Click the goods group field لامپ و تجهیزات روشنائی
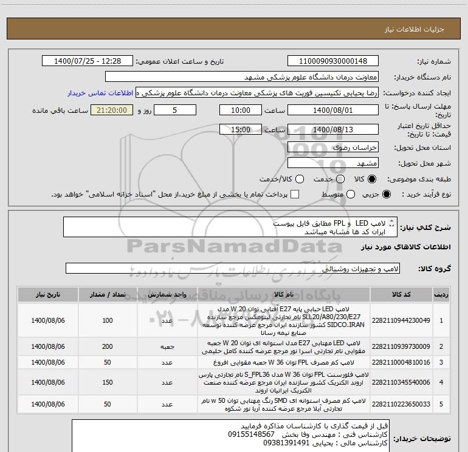468x452 pixels. click(x=233, y=268)
